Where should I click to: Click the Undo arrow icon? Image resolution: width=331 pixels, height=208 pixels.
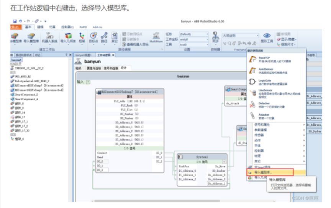click(x=20, y=21)
